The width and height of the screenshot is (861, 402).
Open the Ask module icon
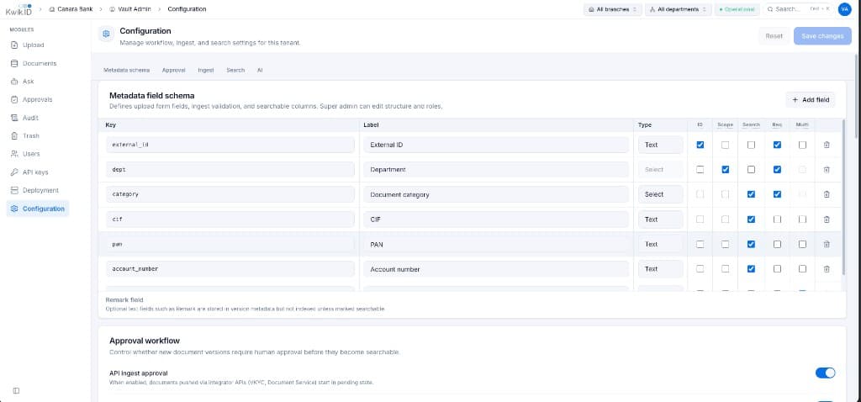[x=14, y=82]
